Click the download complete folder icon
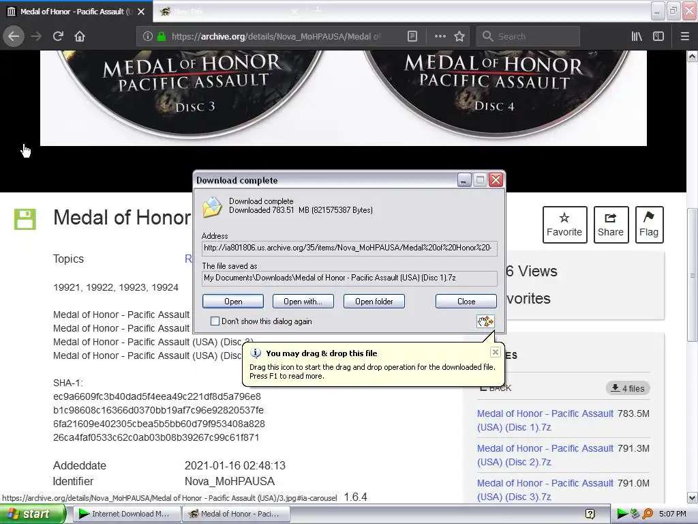Screen dimensions: 698x524 (213, 207)
